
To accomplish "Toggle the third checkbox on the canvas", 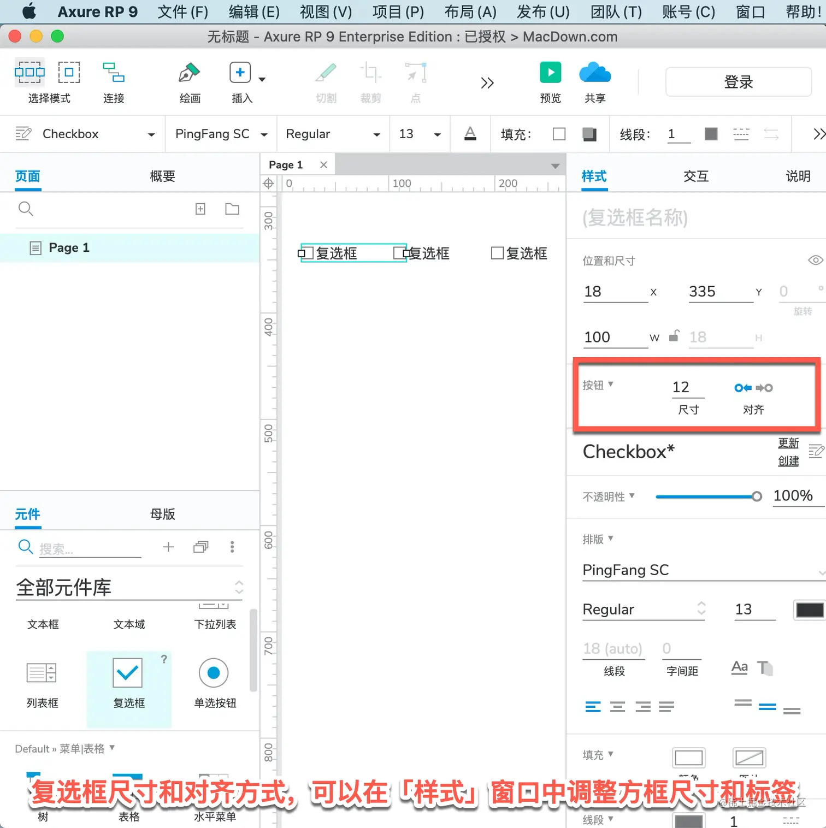I will [497, 253].
